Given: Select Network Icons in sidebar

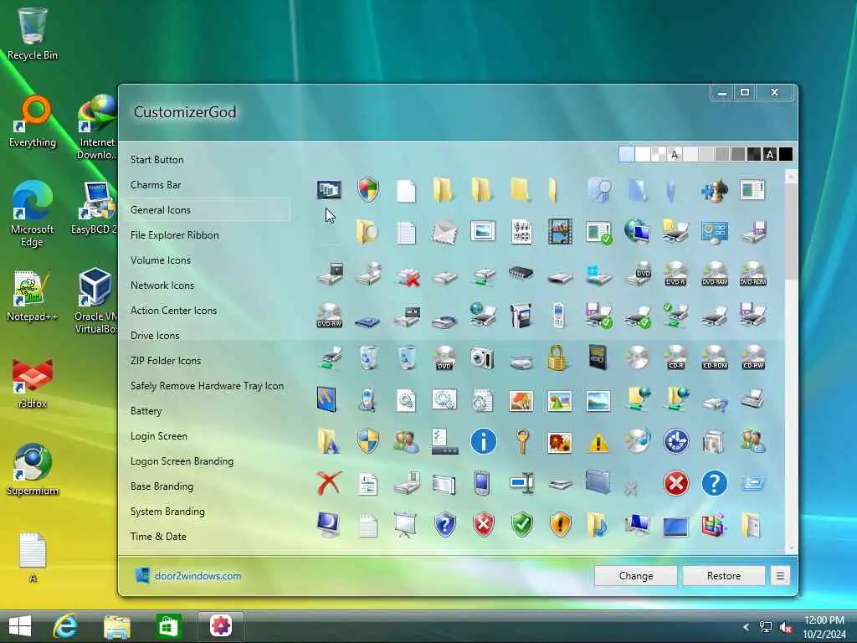Looking at the screenshot, I should pos(162,285).
